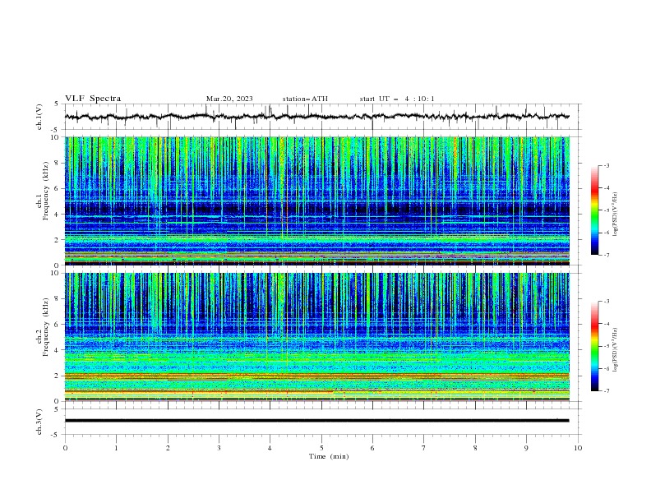
Task: Click time axis tick label "4"
Action: [x=270, y=448]
